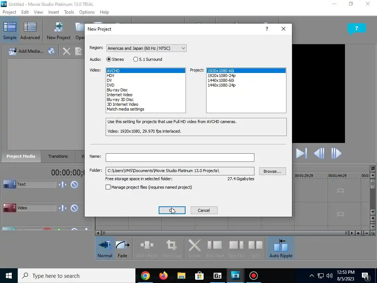The width and height of the screenshot is (377, 283).
Task: Toggle Auto Ripple
Action: click(x=281, y=248)
